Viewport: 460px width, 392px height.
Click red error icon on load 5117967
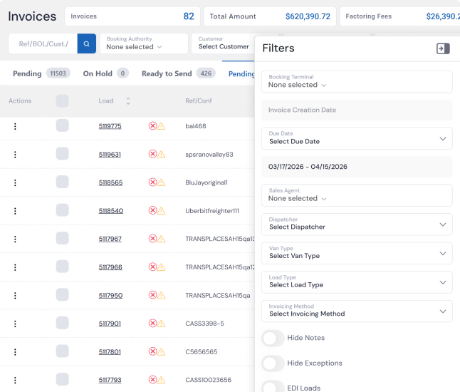tap(152, 239)
